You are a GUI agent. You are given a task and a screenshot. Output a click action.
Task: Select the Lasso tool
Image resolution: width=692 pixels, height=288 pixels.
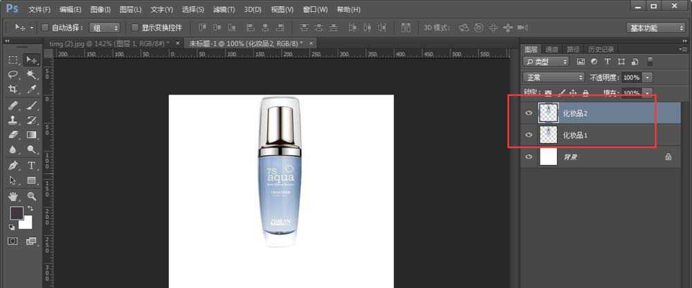point(13,75)
